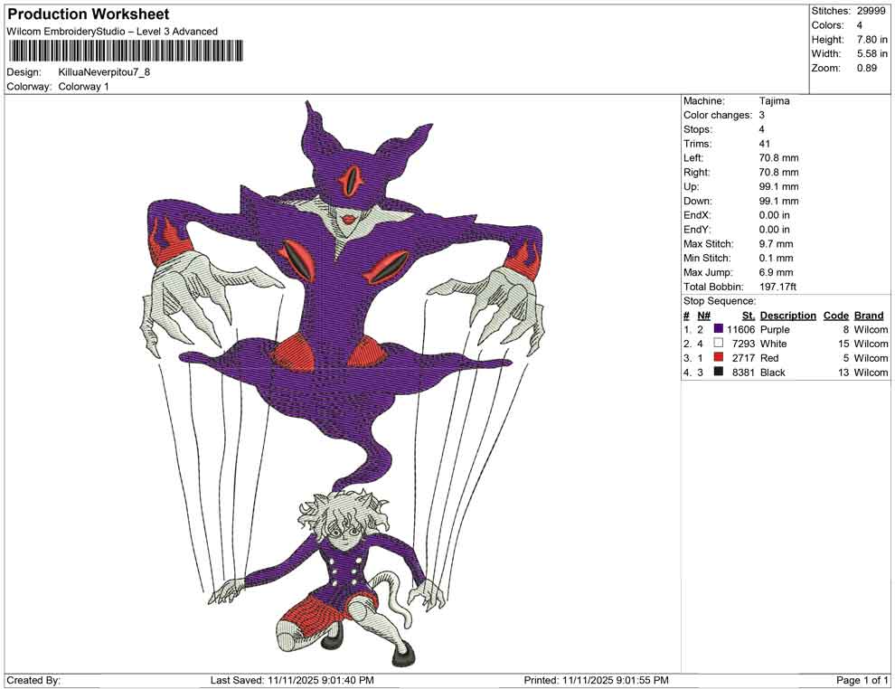Screen dimensions: 895x689
Task: Click the 'White' description in stop row 2
Action: click(774, 344)
